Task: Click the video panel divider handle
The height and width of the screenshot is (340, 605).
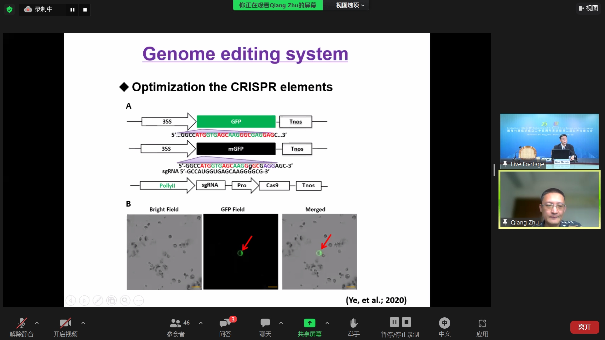Action: click(x=494, y=170)
